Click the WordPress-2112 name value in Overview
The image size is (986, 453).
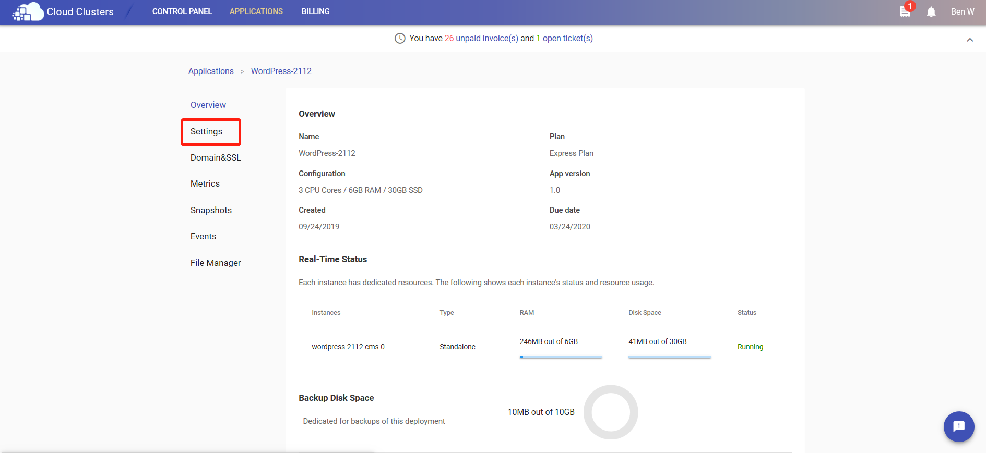tap(327, 153)
